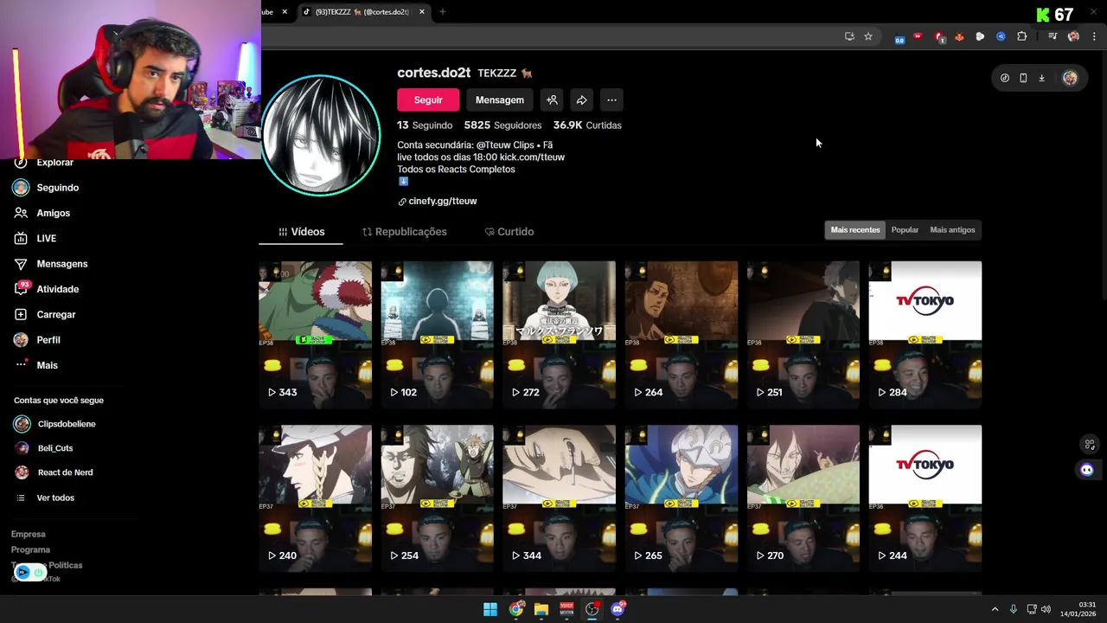This screenshot has width=1107, height=623.
Task: Click the taskbar volume icon
Action: click(x=1046, y=609)
